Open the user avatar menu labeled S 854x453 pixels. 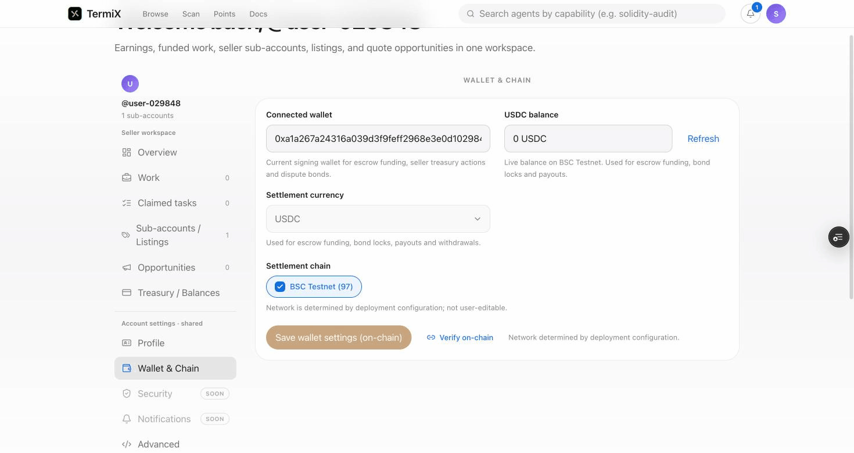click(x=776, y=13)
